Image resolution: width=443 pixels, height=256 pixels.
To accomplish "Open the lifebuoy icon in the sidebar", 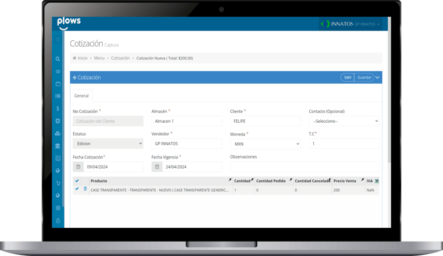I will point(58,121).
